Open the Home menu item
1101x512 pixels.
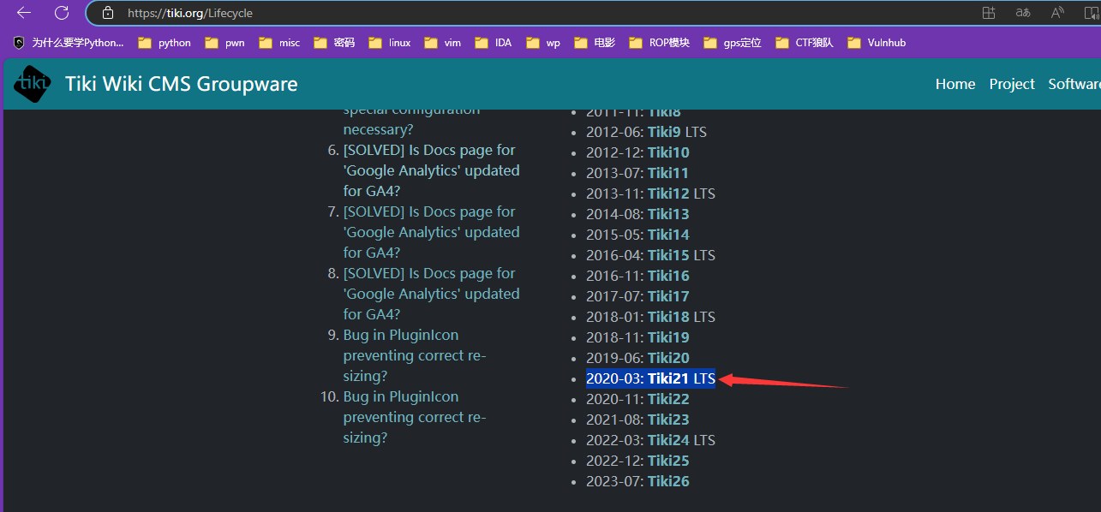click(x=954, y=84)
